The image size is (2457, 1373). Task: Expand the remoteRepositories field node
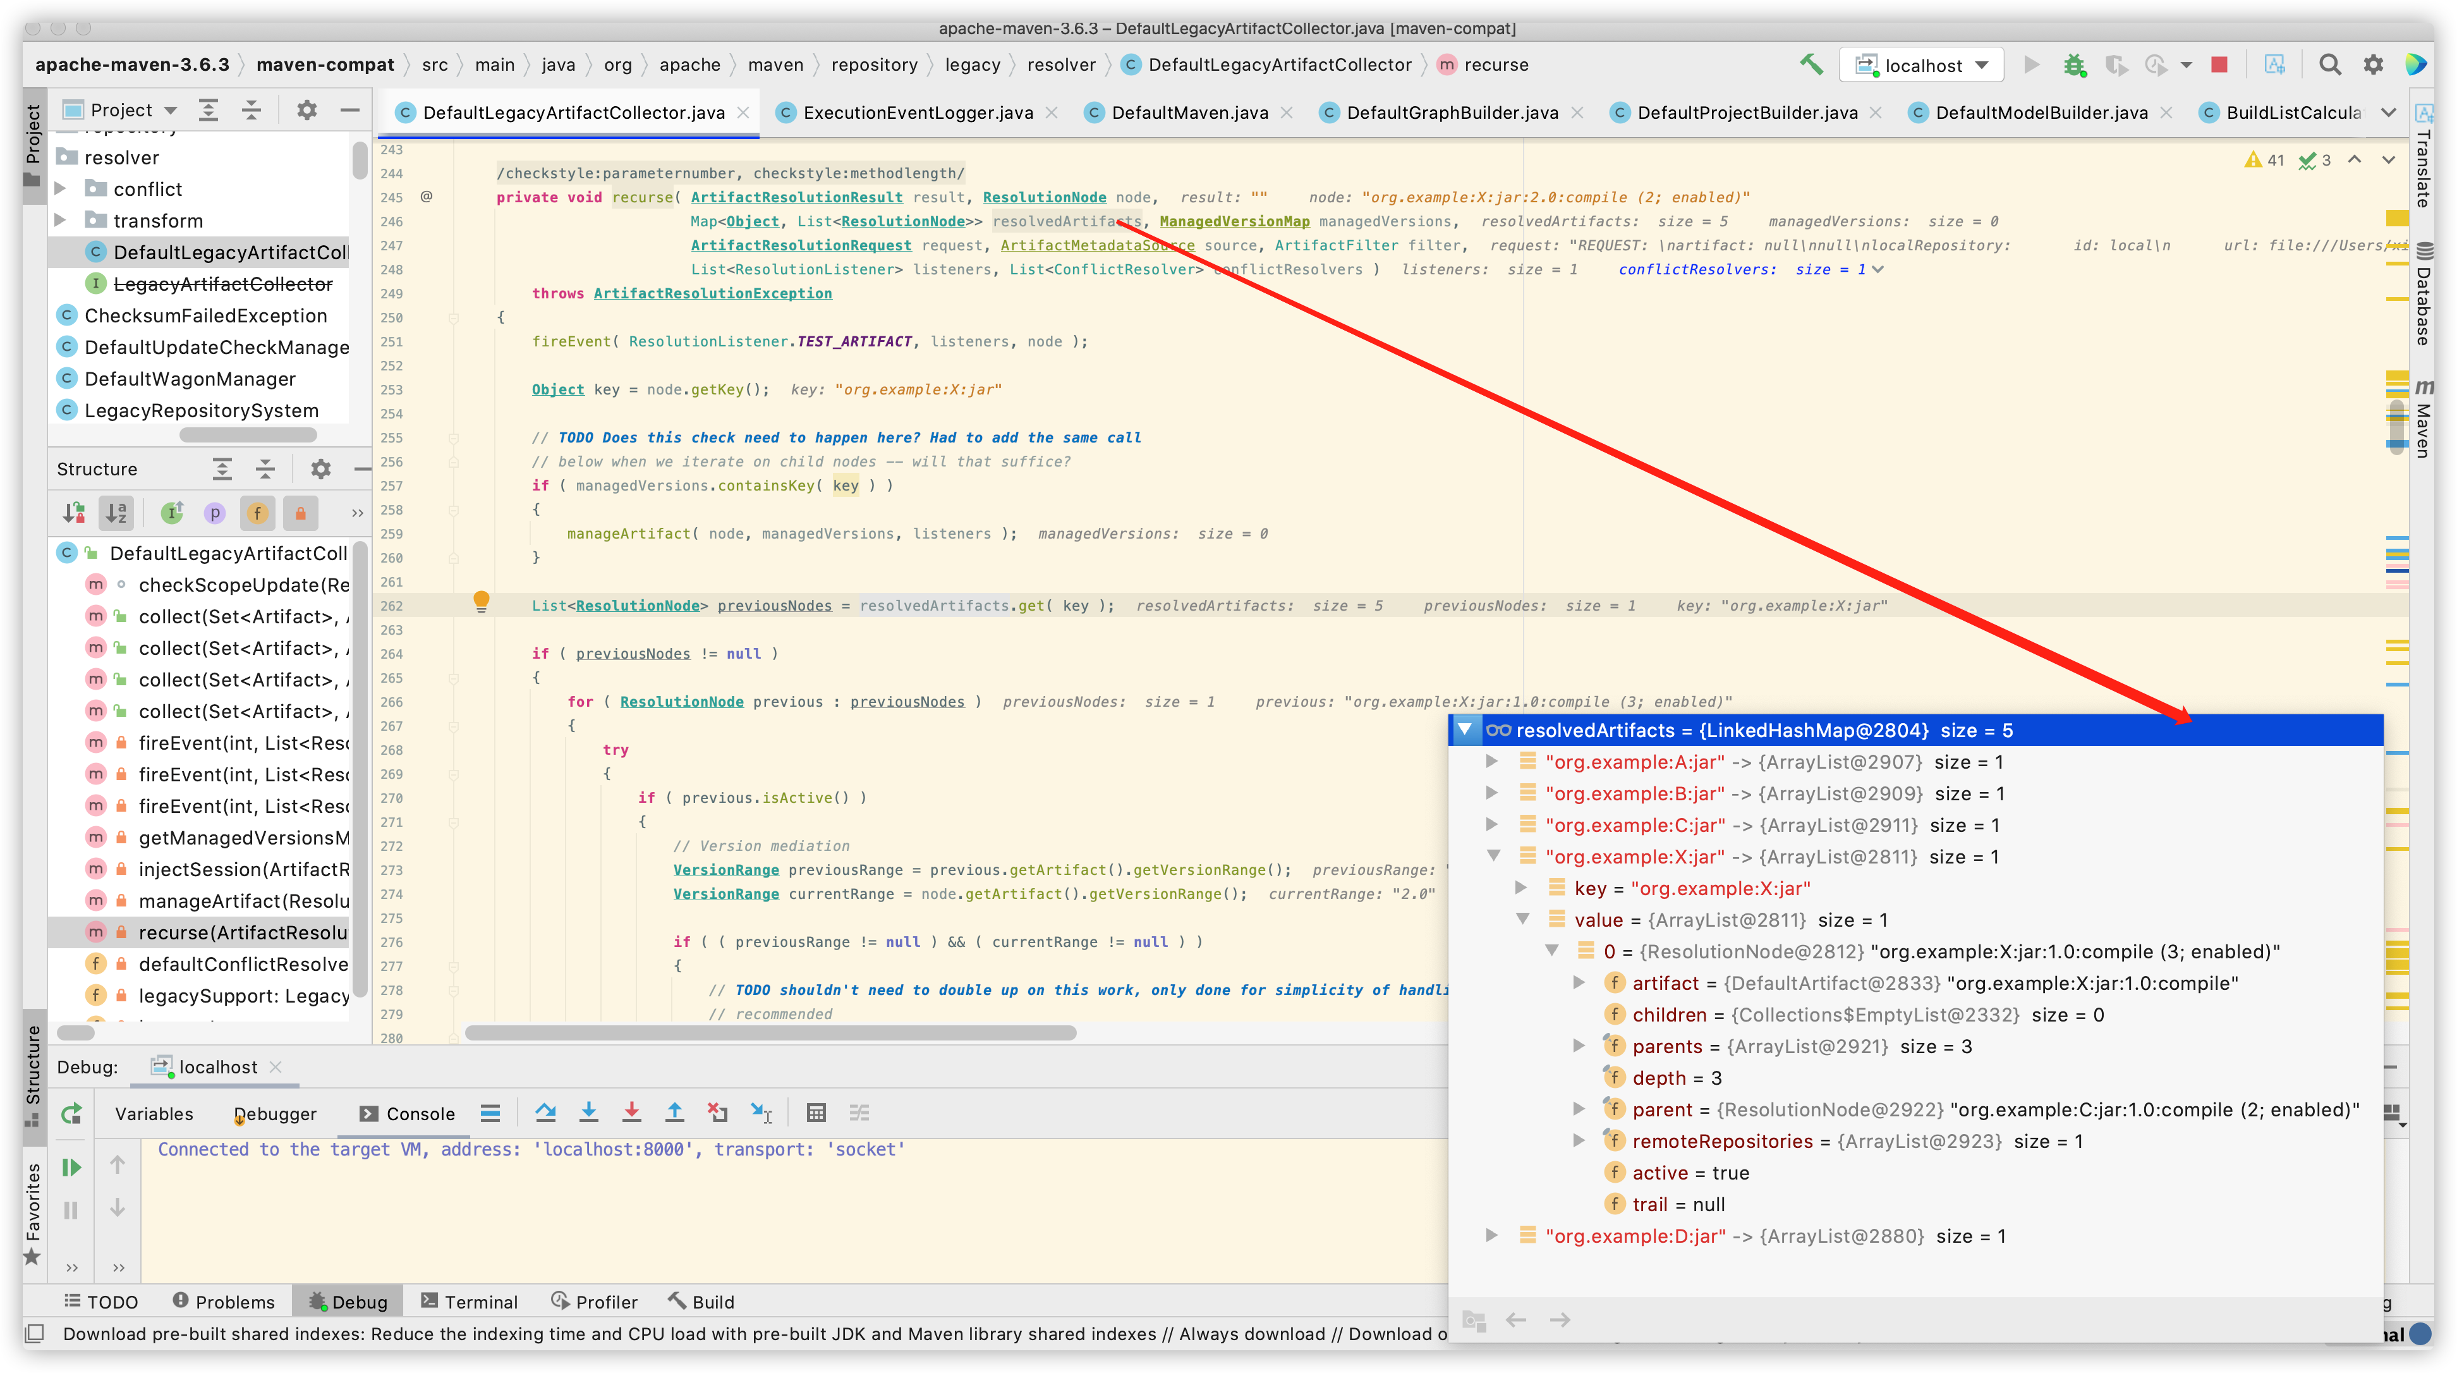pyautogui.click(x=1579, y=1140)
